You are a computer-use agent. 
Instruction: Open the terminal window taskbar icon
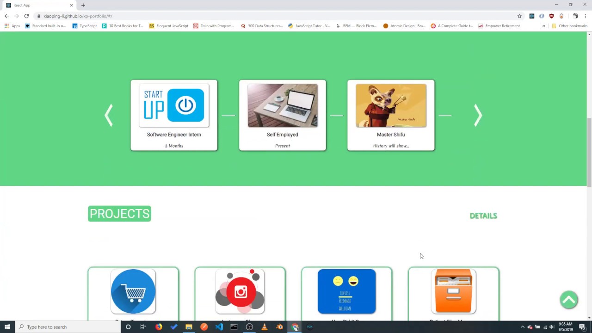[x=234, y=327]
